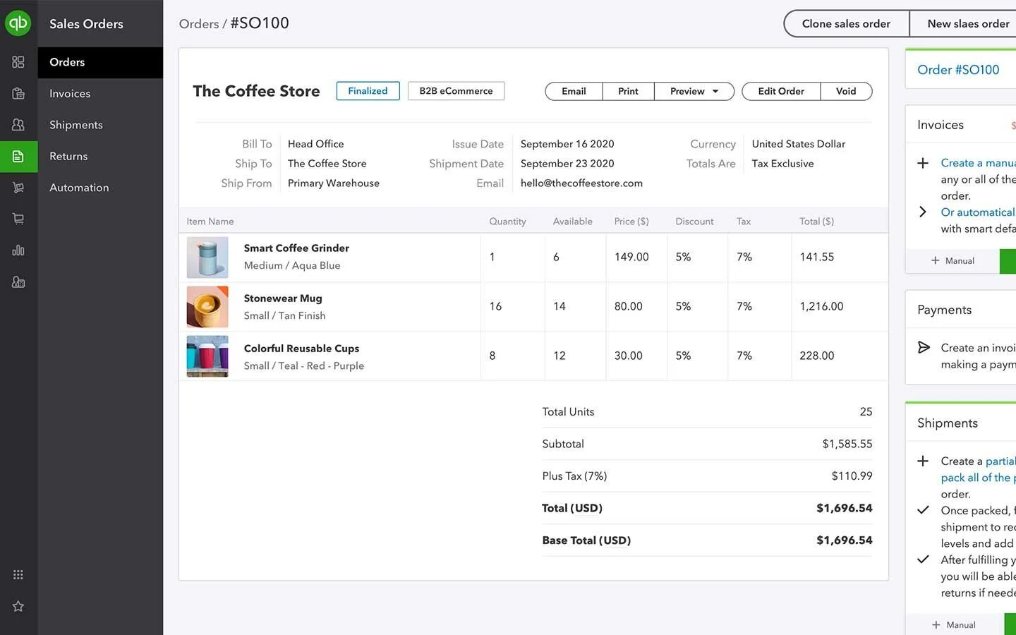Open fulfillment via the hand-truck sidebar icon
1016x635 pixels.
[18, 187]
